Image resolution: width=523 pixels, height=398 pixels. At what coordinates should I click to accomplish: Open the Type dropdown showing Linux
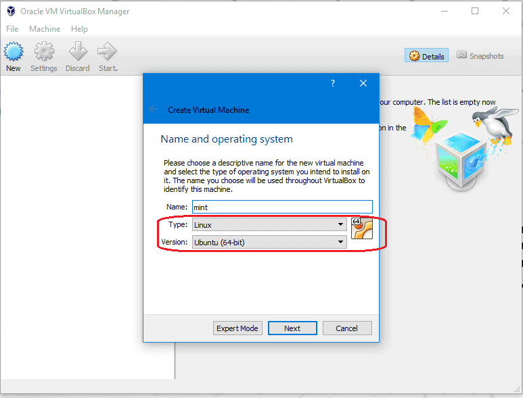click(x=269, y=224)
